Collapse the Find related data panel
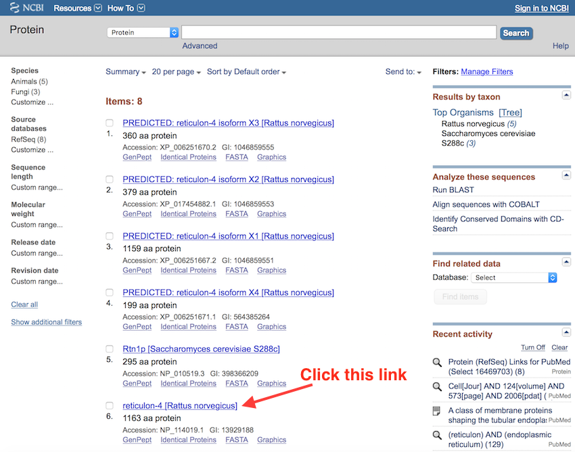 [x=566, y=262]
